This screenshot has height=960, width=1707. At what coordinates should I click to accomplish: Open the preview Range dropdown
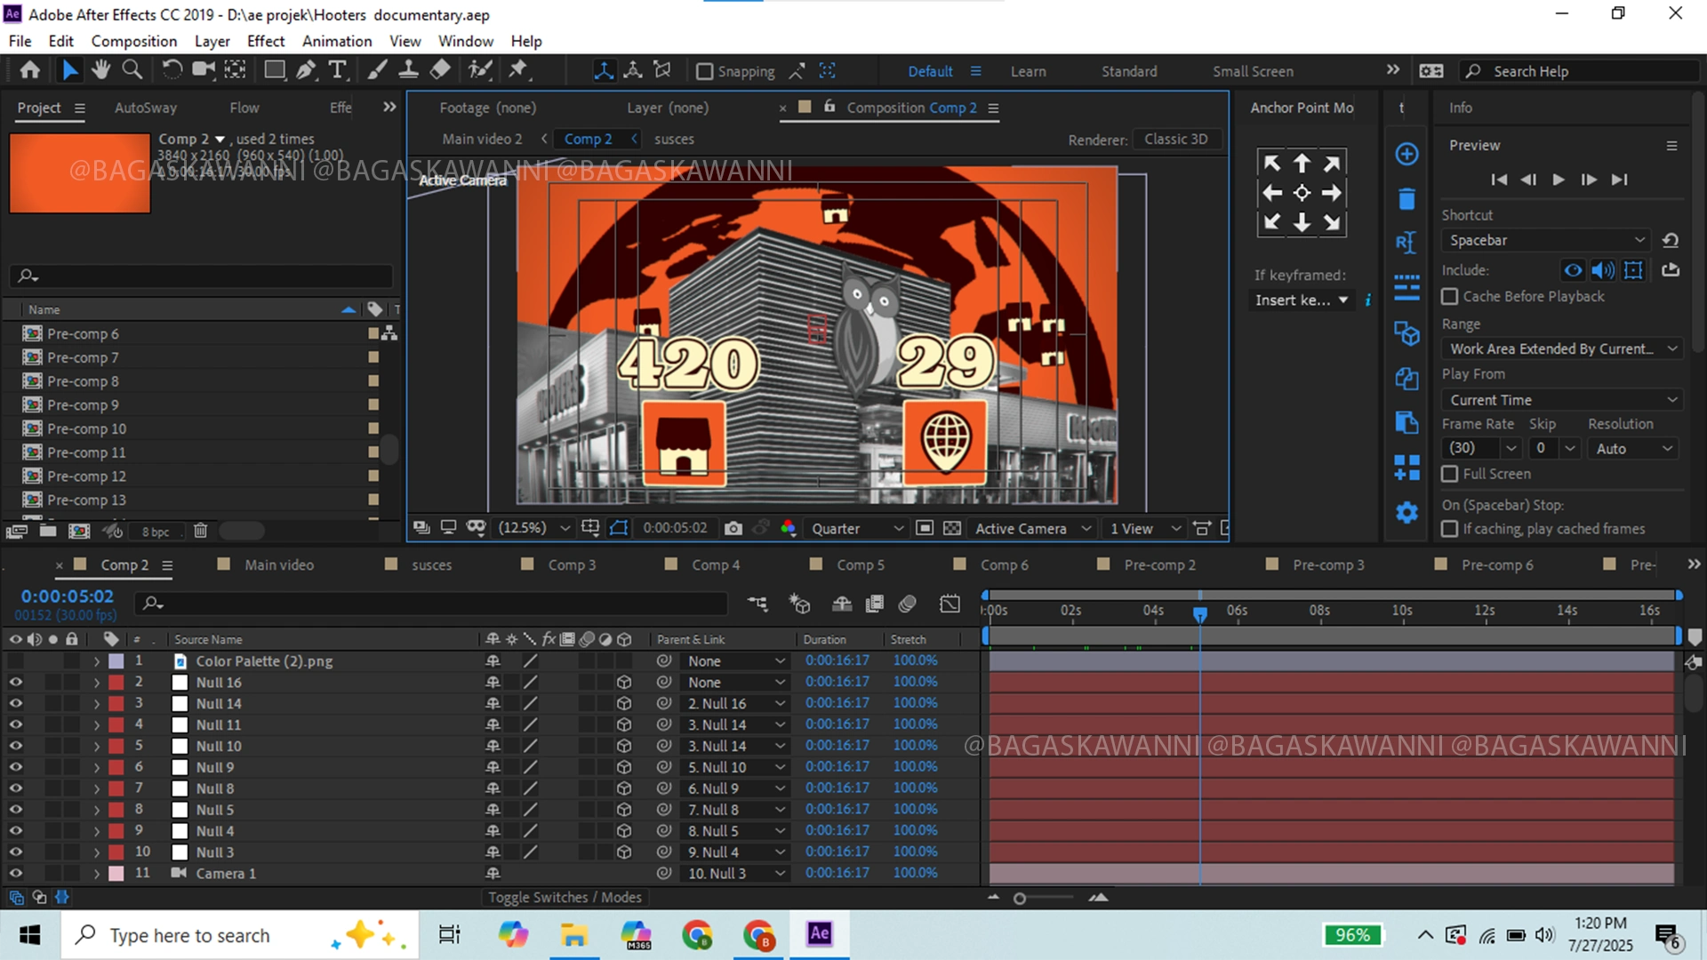point(1562,348)
